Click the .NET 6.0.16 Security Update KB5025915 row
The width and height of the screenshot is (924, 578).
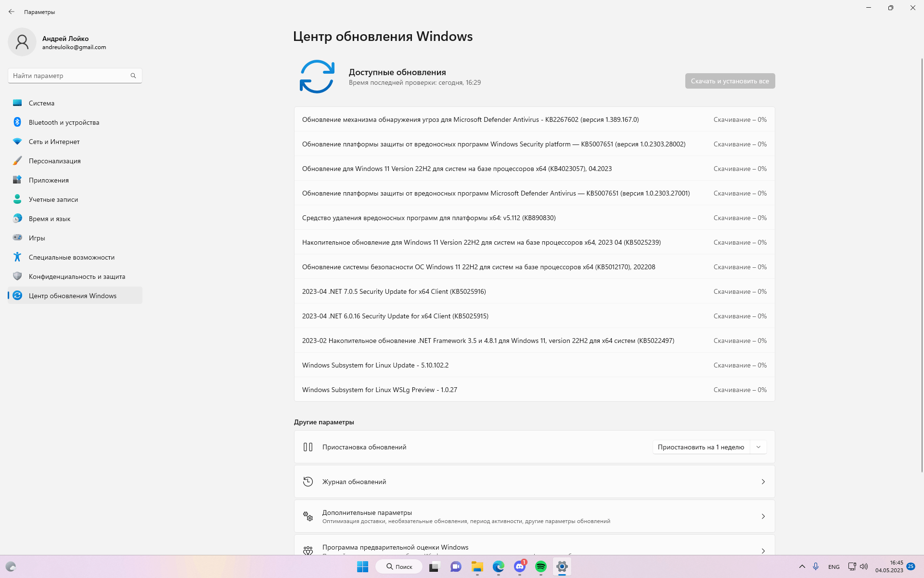[x=535, y=316]
